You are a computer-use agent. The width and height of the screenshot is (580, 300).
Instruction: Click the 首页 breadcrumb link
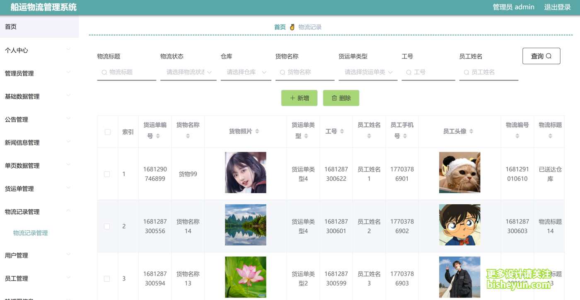(280, 27)
